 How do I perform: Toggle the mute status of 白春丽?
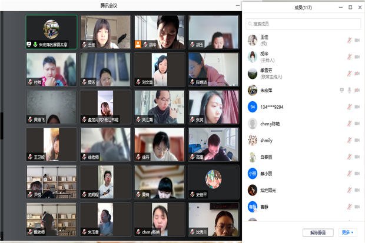click(349, 157)
